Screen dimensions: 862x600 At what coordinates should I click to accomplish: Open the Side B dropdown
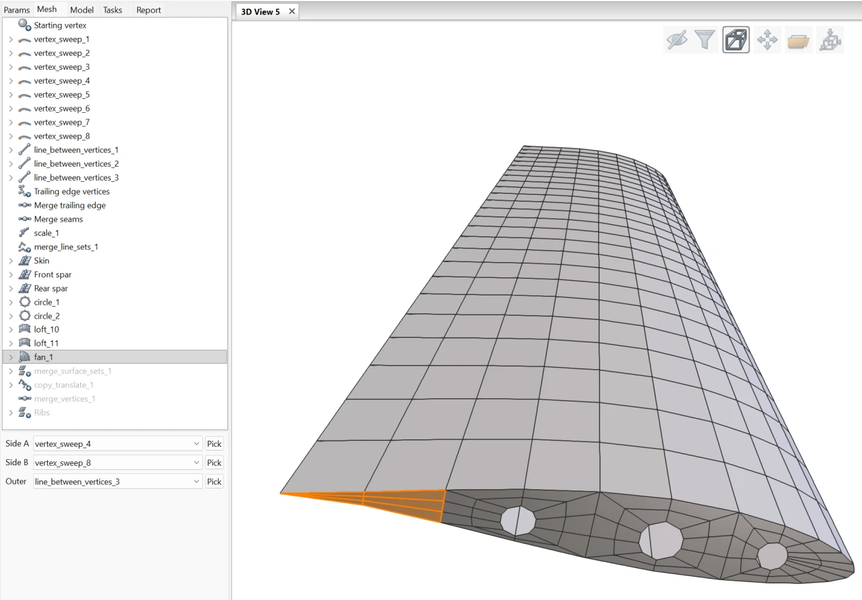coord(118,463)
